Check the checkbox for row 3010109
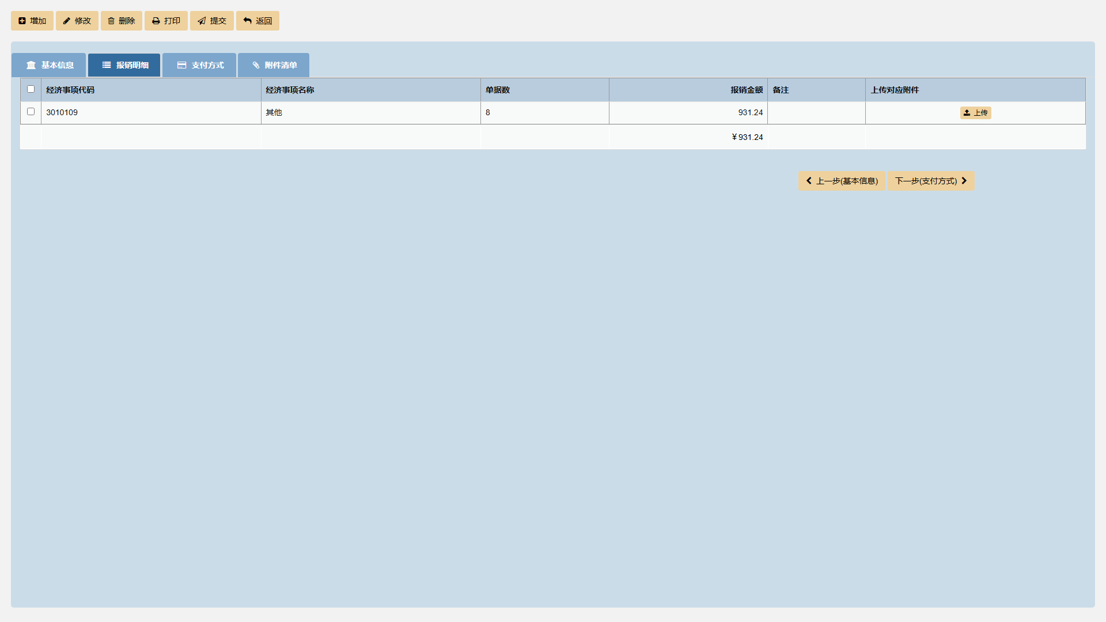1106x622 pixels. tap(31, 112)
